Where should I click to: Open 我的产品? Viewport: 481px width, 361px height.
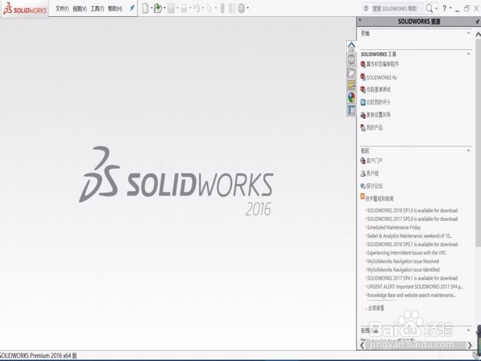pos(372,128)
